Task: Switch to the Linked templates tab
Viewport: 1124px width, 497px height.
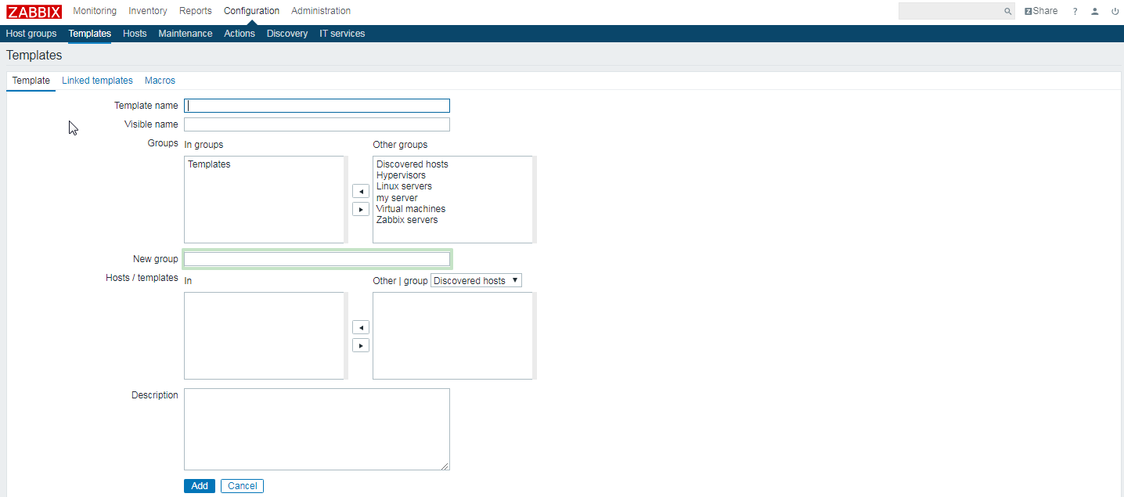Action: coord(97,81)
